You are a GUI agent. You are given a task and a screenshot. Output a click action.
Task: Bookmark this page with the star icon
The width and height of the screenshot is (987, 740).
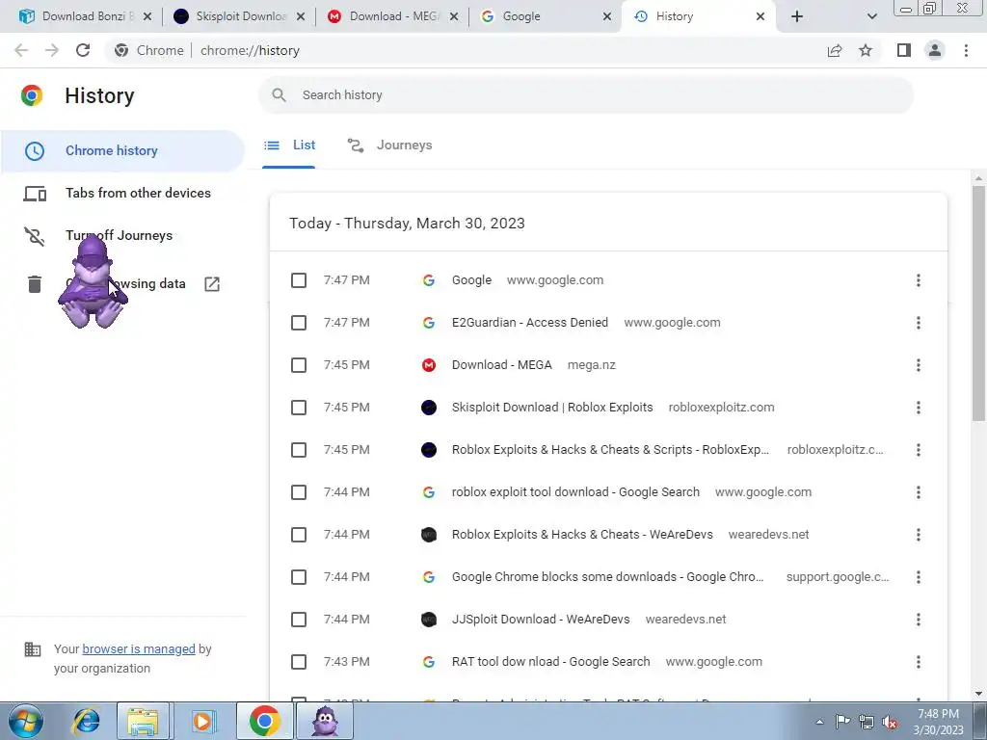(866, 50)
